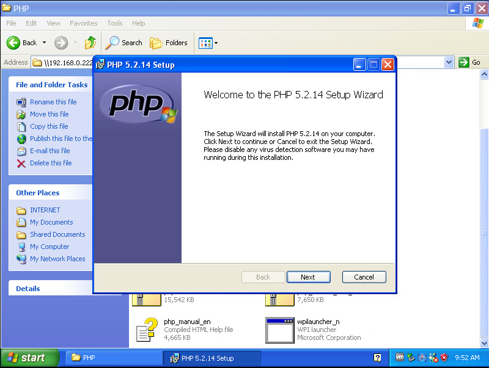Click the help question mark tray icon
This screenshot has height=368, width=489.
pyautogui.click(x=377, y=358)
